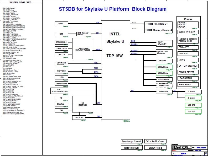Select the System (5V & 3.3V) block
This screenshot has width=208, height=156.
click(188, 32)
